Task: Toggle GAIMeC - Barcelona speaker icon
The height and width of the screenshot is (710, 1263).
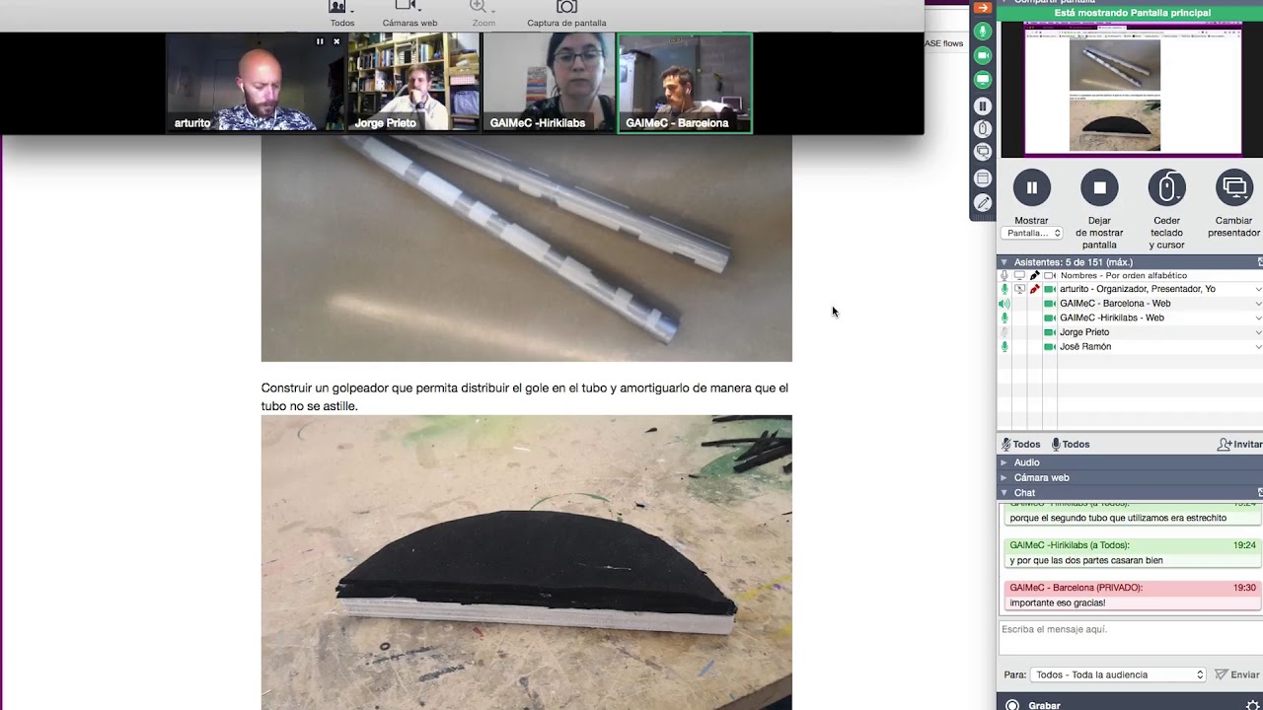Action: tap(1004, 304)
